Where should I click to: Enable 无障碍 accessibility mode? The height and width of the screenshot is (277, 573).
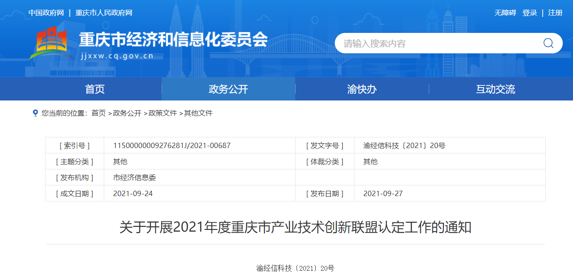click(505, 13)
